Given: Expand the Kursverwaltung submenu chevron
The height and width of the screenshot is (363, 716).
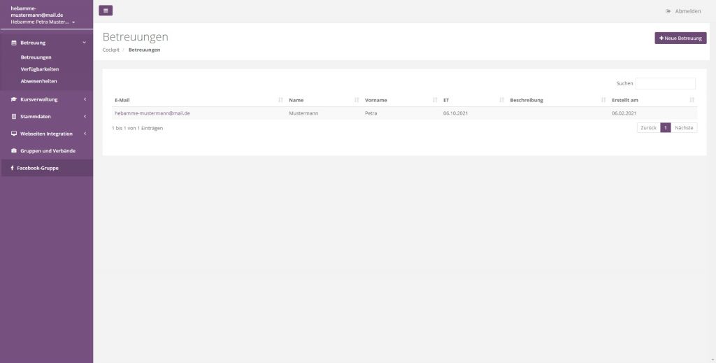Looking at the screenshot, I should pos(85,99).
